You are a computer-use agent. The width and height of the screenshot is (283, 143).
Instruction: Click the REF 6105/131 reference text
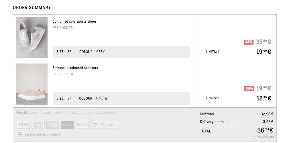tap(63, 28)
